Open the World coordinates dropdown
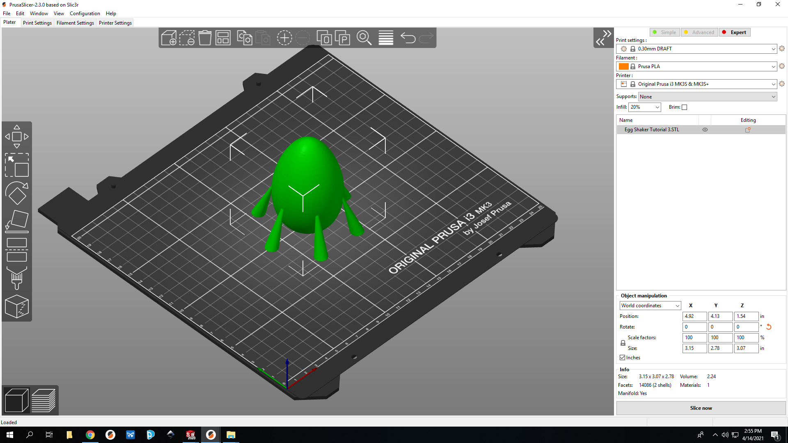This screenshot has height=443, width=788. [650, 306]
